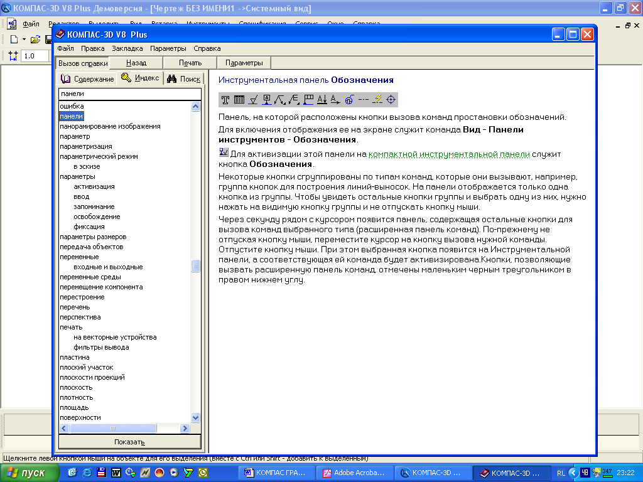Image resolution: width=643 pixels, height=482 pixels.
Task: Click the Параметры toolbar button
Action: 244,63
